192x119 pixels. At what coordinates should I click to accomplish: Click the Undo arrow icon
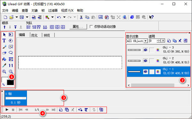(x=59, y=17)
